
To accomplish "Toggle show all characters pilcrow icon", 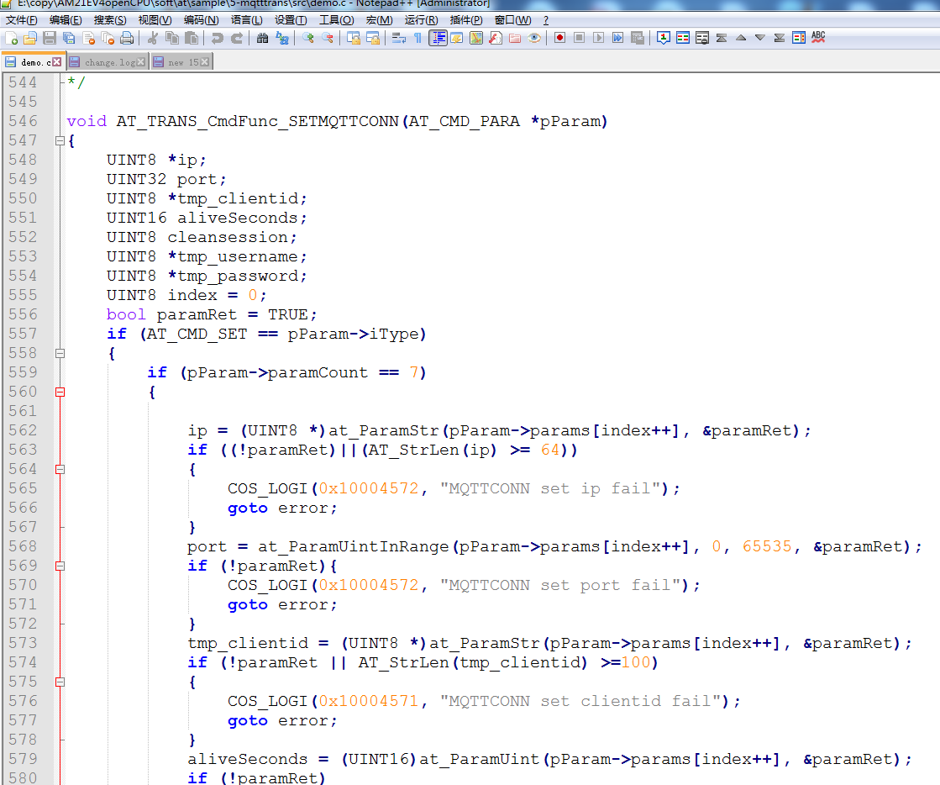I will [417, 38].
